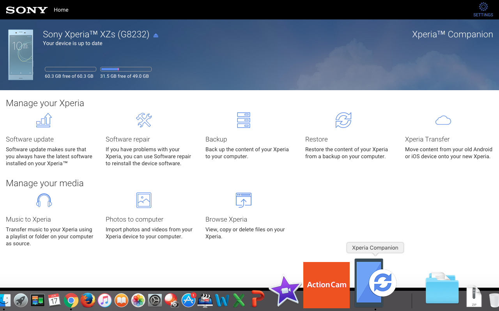Click the SD card storage bar showing 31.5 GB
Viewport: 499px width, 311px height.
click(126, 69)
